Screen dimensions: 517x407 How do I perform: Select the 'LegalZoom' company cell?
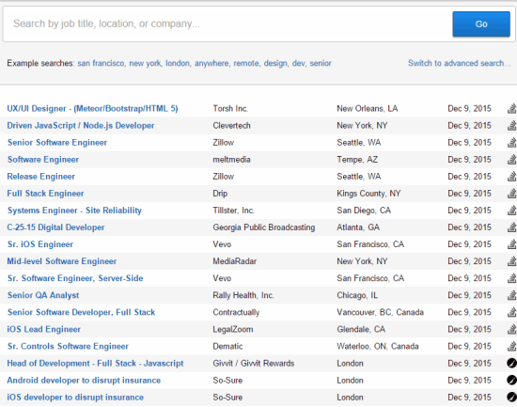(233, 330)
